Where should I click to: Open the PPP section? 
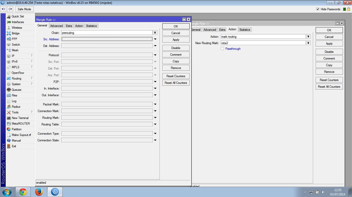[x=14, y=39]
